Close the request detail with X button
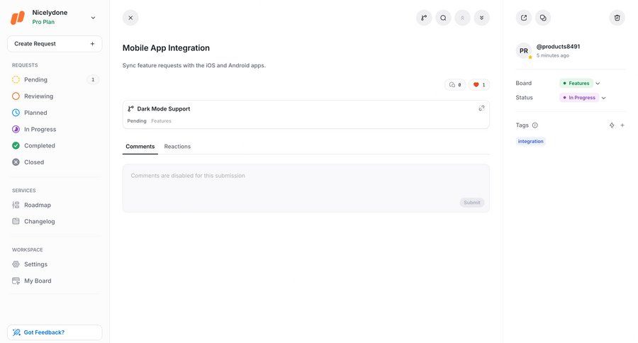 point(130,18)
